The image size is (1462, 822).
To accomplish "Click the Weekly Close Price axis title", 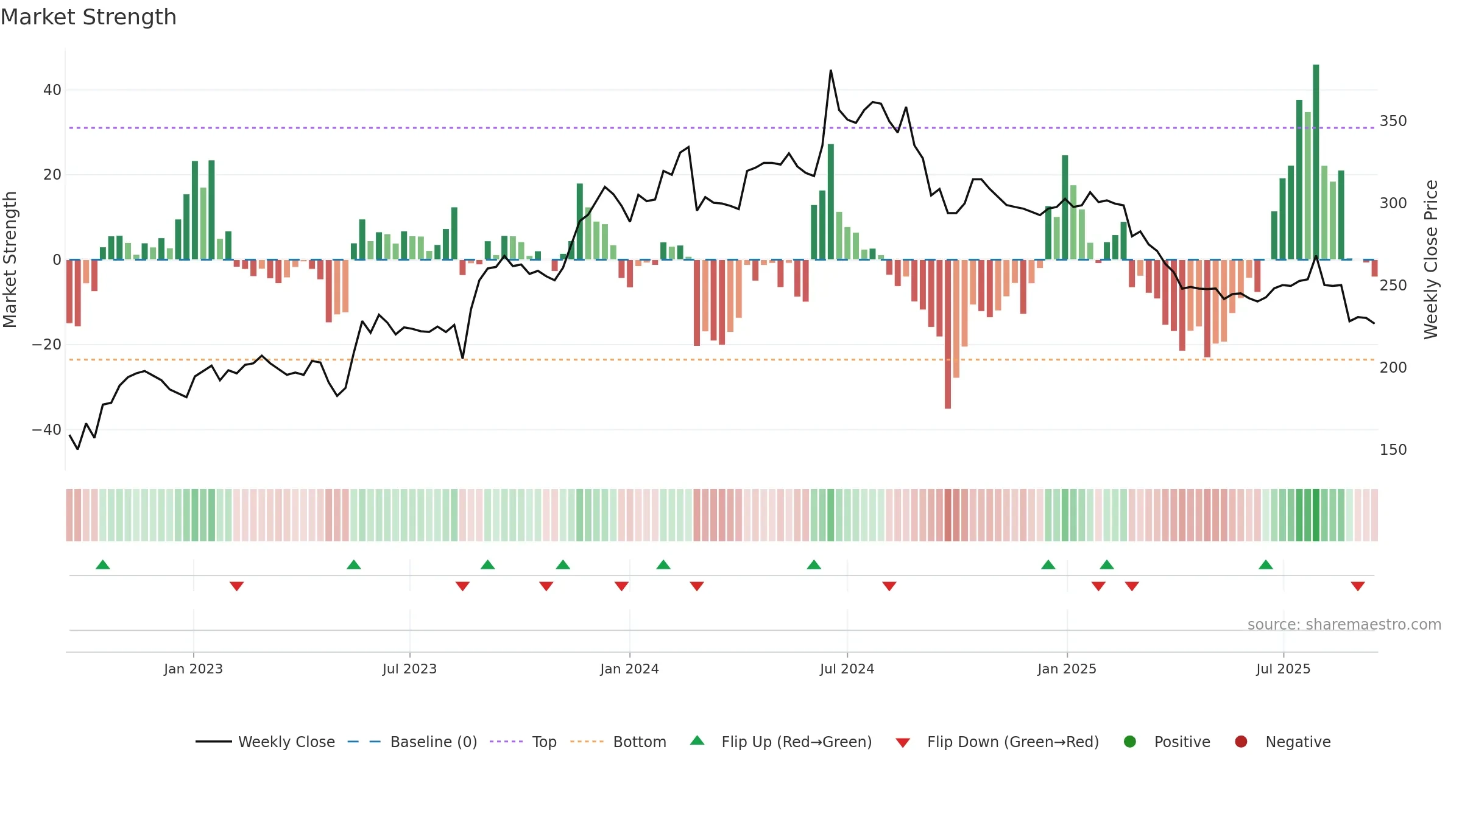I will pyautogui.click(x=1431, y=259).
